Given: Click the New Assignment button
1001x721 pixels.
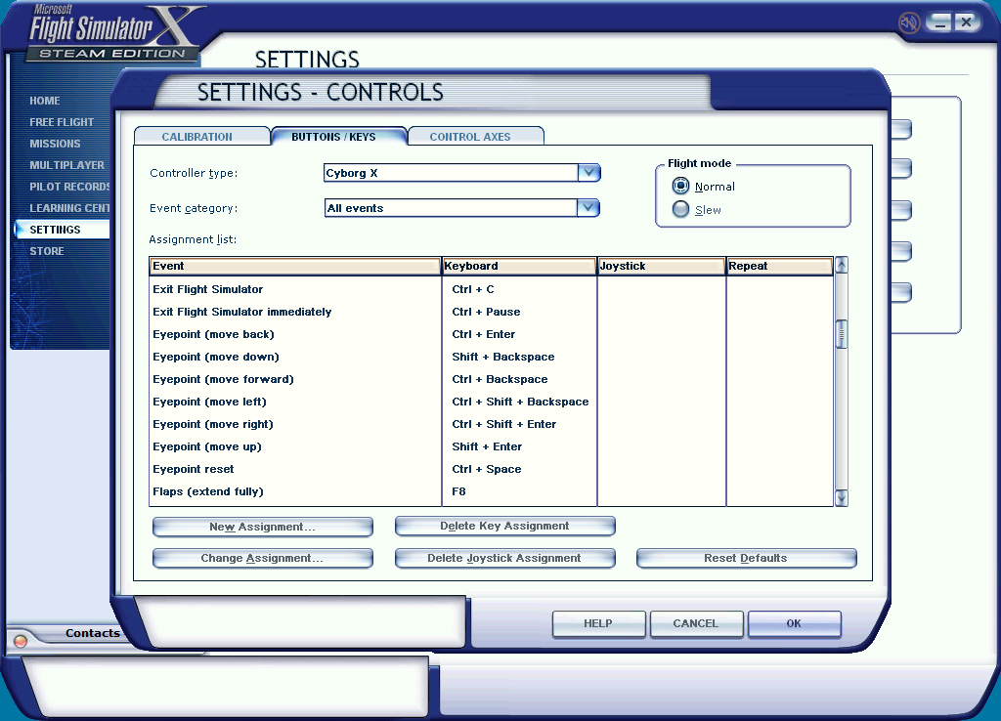Looking at the screenshot, I should [x=262, y=527].
